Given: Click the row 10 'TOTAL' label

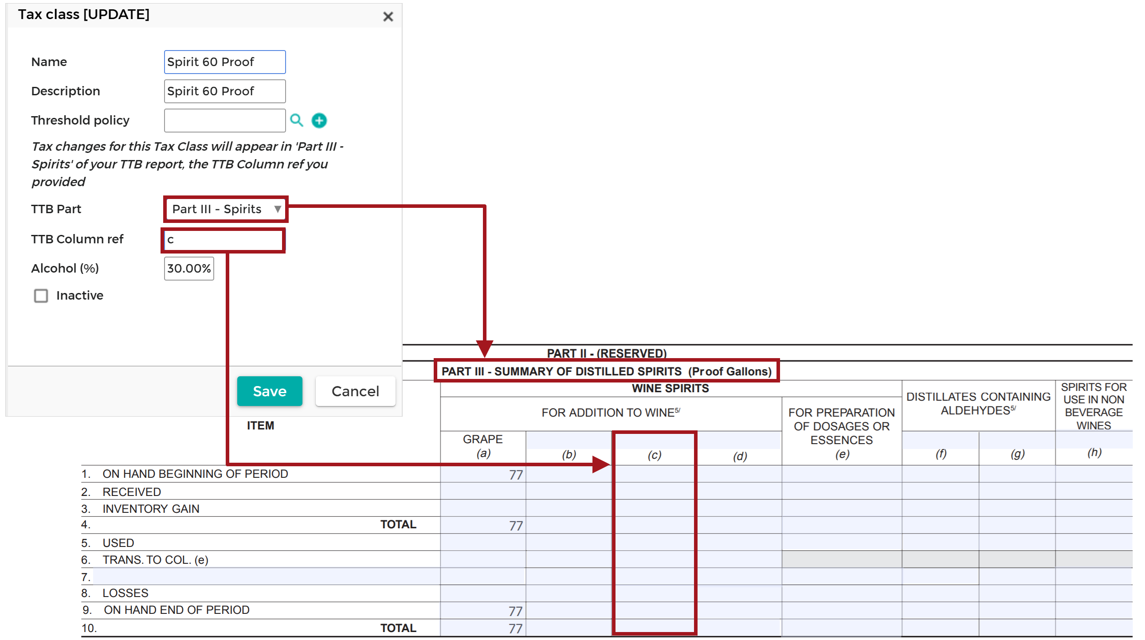Looking at the screenshot, I should (x=398, y=628).
